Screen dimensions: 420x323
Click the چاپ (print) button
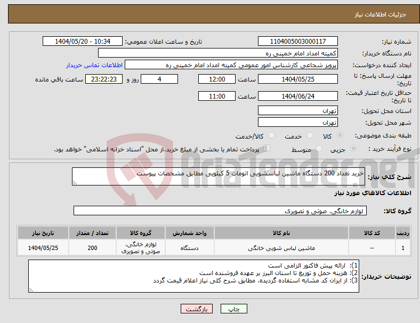233,309
